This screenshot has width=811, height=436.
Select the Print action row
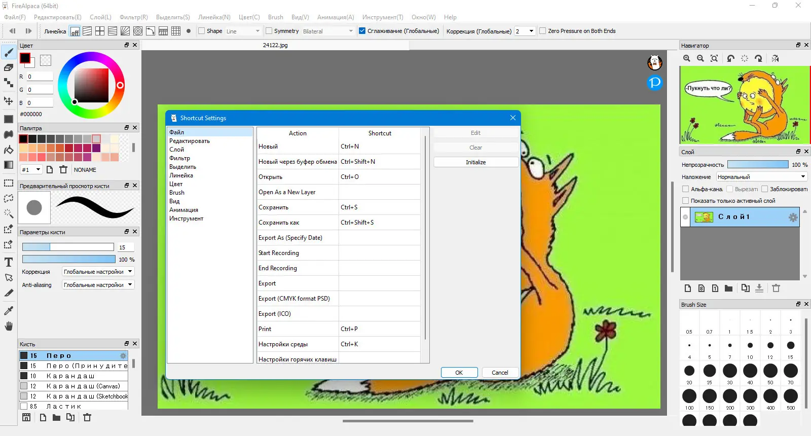339,329
